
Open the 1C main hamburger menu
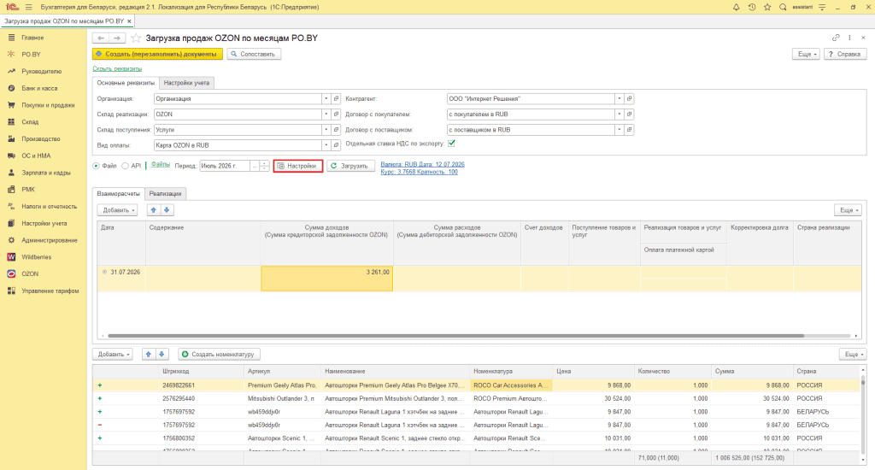pyautogui.click(x=28, y=7)
